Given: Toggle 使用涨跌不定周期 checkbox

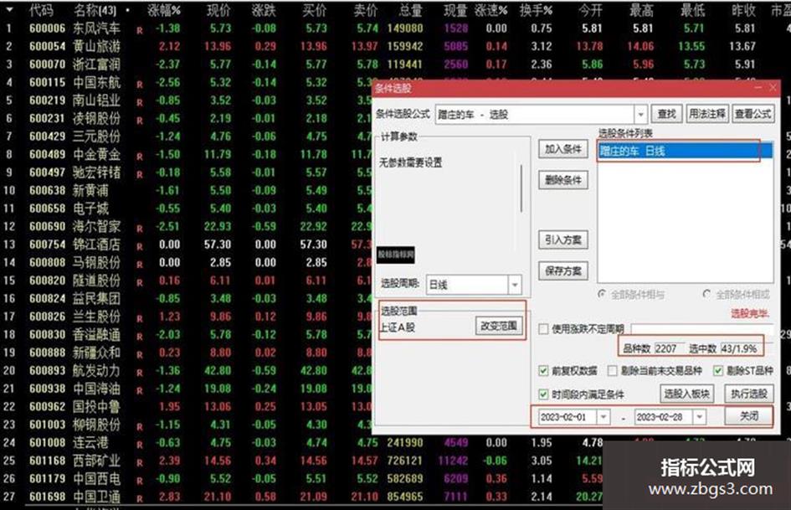Looking at the screenshot, I should [543, 329].
